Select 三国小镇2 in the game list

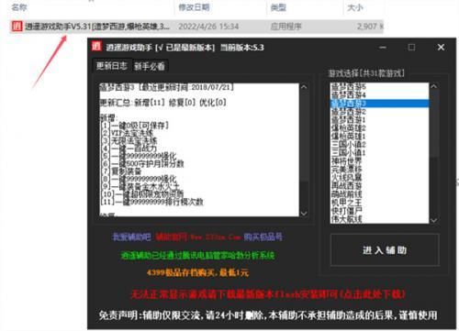click(379, 144)
